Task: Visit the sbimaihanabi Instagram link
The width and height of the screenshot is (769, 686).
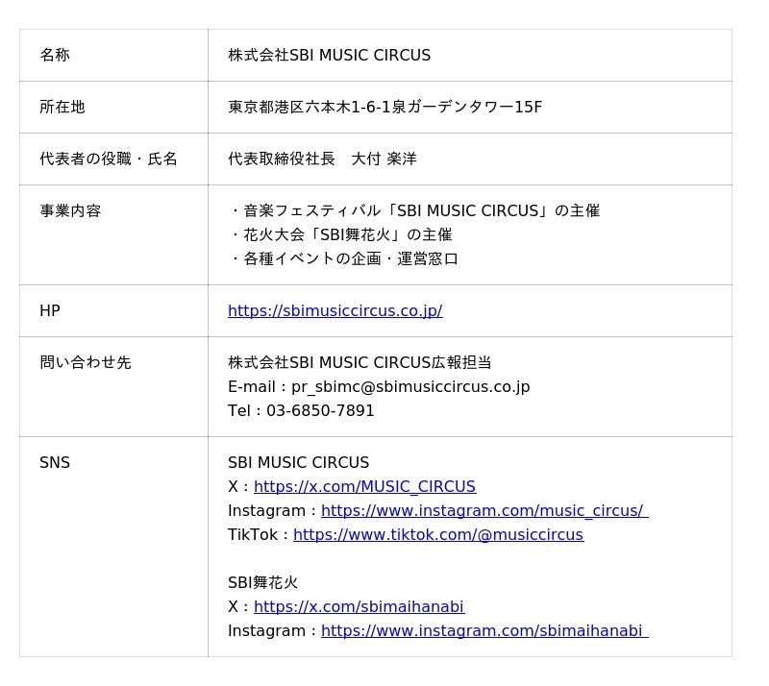Action: tap(484, 631)
